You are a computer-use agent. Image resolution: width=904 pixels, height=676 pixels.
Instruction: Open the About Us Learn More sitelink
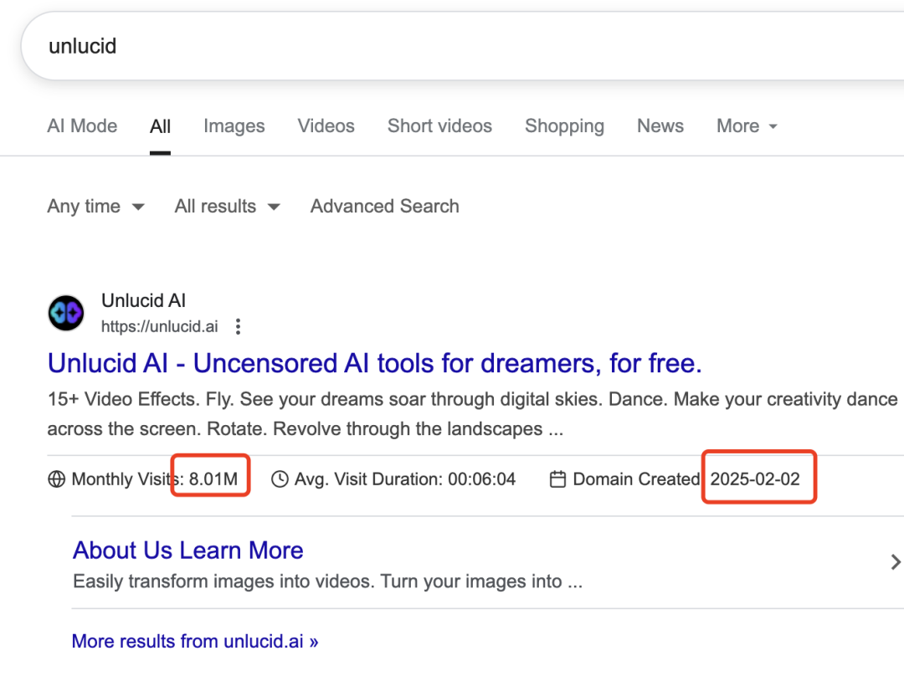[188, 551]
